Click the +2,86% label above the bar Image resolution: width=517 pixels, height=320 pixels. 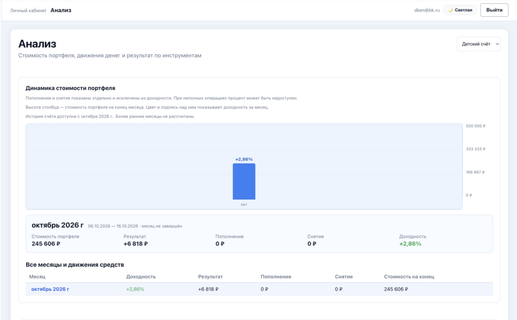click(244, 159)
